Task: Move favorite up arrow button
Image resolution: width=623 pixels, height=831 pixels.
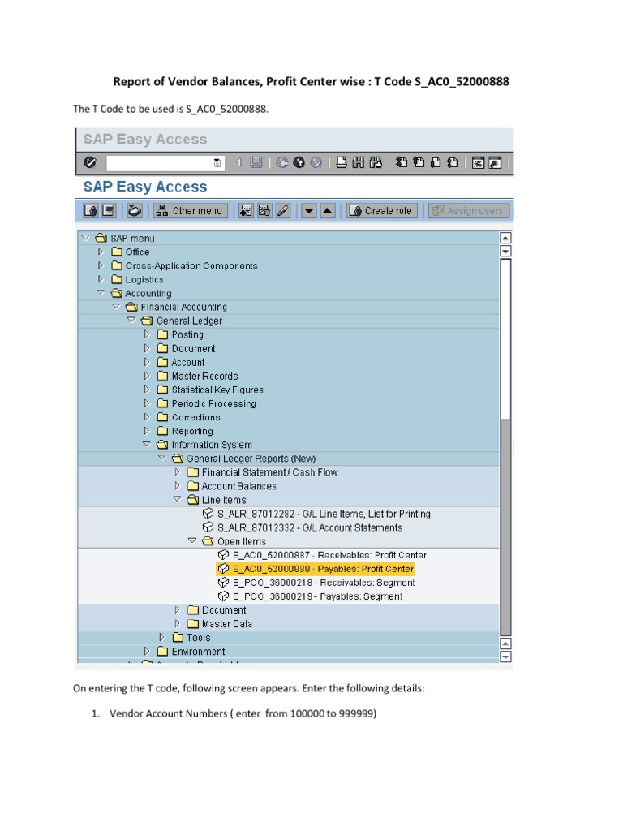Action: [x=328, y=211]
